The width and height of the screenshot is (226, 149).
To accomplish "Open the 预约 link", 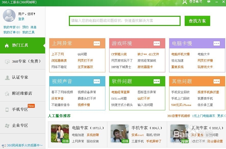I will click(x=25, y=27).
